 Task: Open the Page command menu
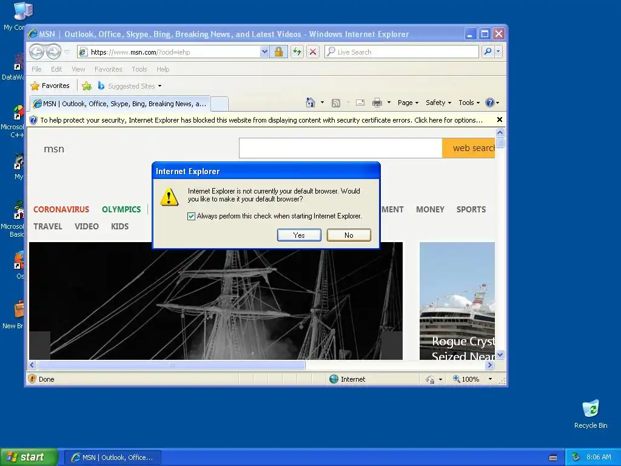coord(408,103)
